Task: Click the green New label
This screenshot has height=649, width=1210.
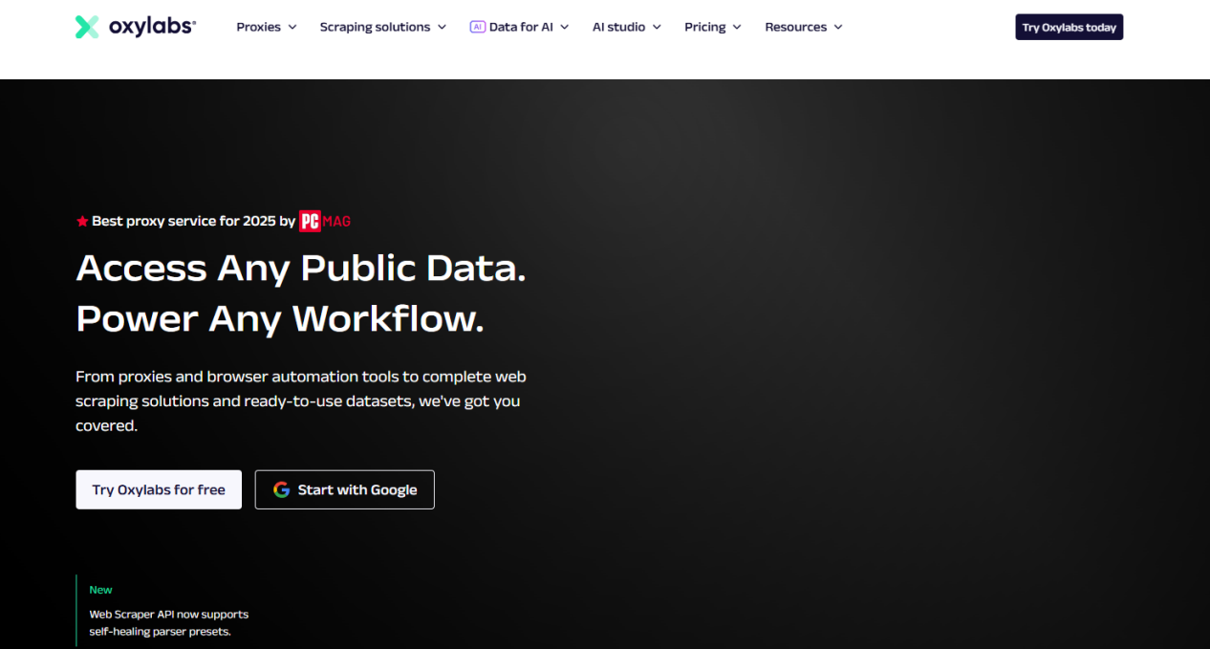Action: [x=100, y=590]
